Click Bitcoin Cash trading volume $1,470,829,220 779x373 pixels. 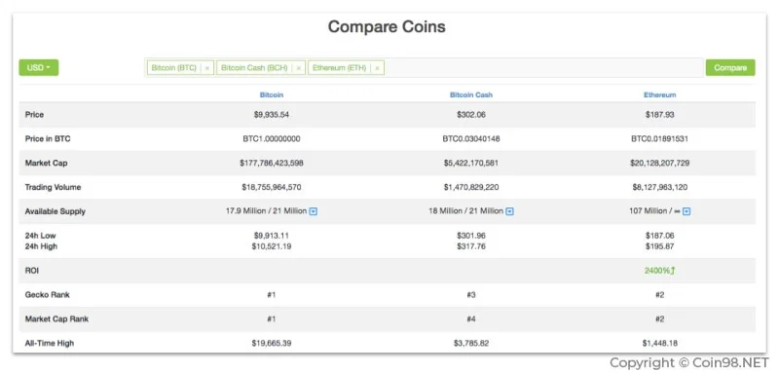(471, 187)
